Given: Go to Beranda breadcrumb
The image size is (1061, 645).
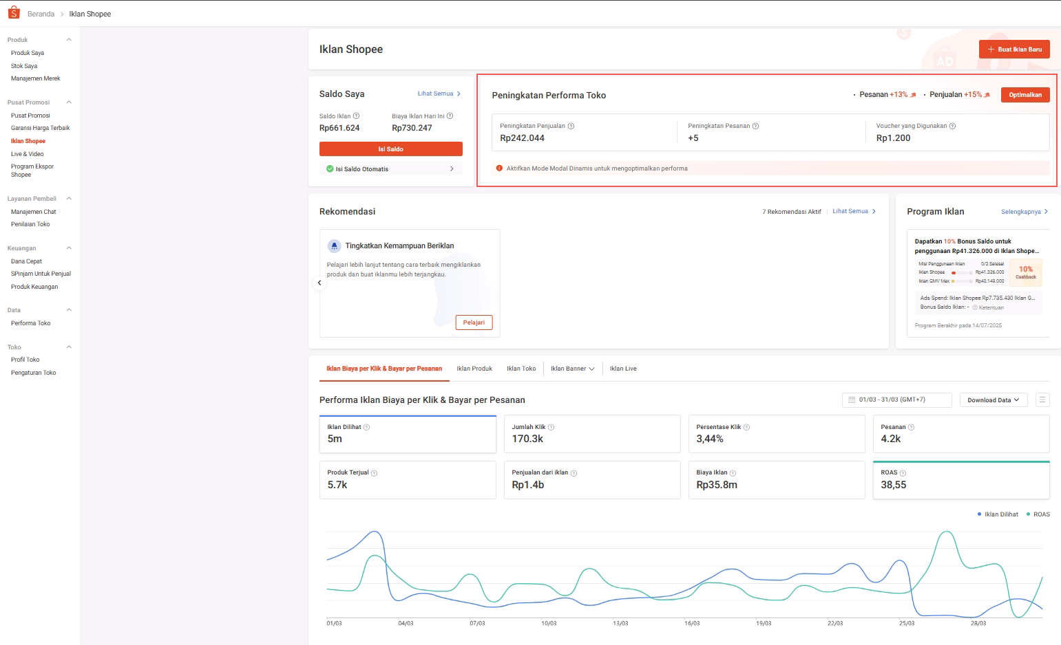Looking at the screenshot, I should (x=41, y=14).
